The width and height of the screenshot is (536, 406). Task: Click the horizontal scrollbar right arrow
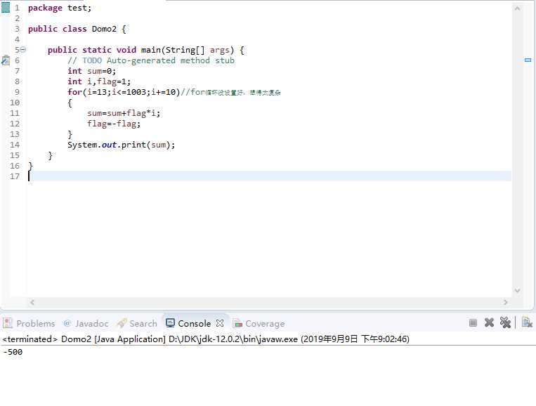(506, 302)
